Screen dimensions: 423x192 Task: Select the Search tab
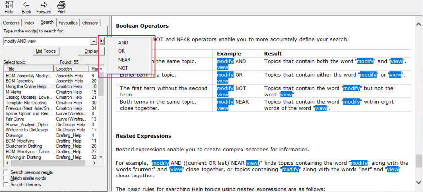tap(47, 22)
